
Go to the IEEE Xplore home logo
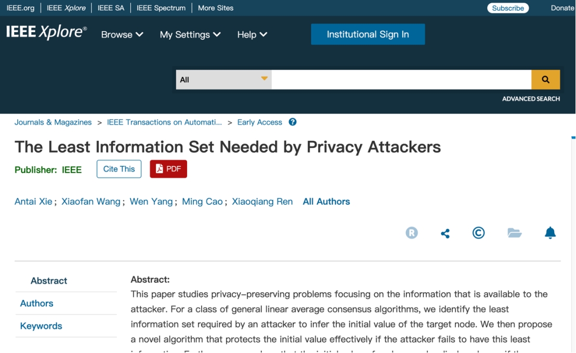pos(47,33)
